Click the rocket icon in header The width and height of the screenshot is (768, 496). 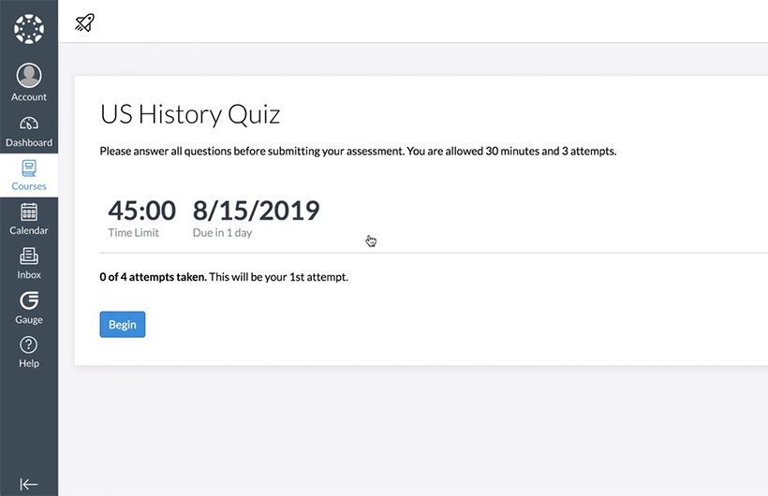[x=84, y=22]
